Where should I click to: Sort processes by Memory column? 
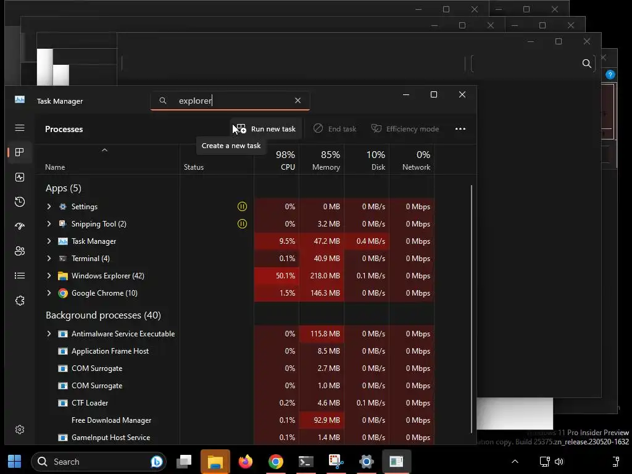[322, 160]
